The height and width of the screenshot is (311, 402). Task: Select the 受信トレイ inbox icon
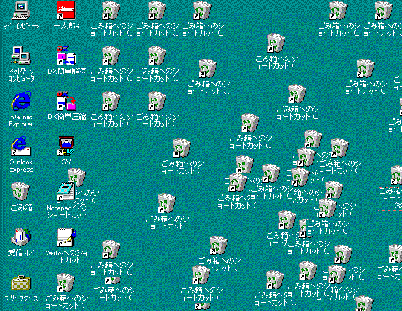[x=21, y=237]
